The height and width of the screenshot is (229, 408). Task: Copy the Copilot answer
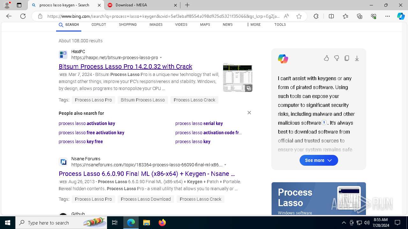click(x=347, y=58)
